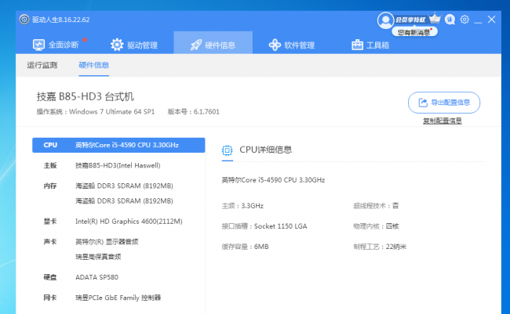Click the 物理内核：四核 value

point(376,226)
